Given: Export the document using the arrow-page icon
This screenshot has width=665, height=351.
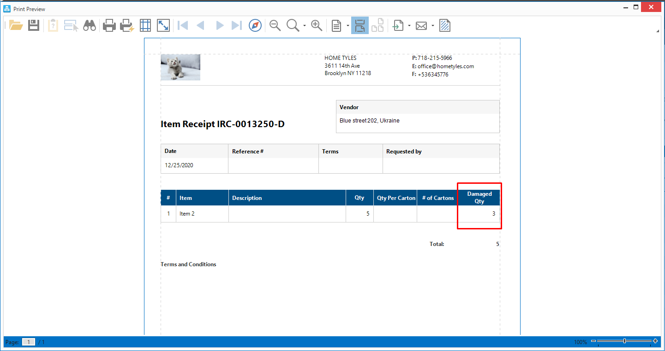Looking at the screenshot, I should pyautogui.click(x=398, y=25).
